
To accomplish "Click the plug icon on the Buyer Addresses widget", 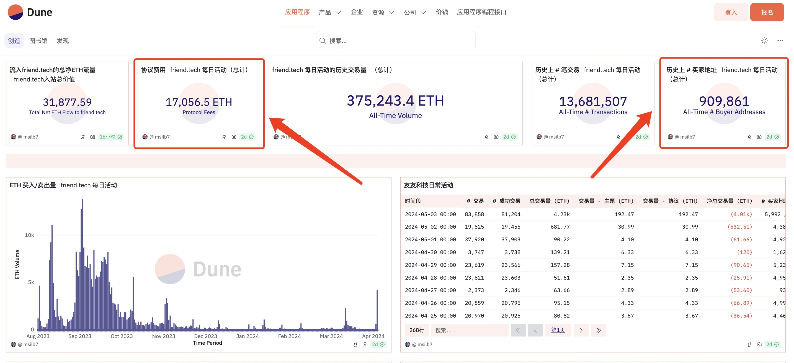I will point(749,137).
